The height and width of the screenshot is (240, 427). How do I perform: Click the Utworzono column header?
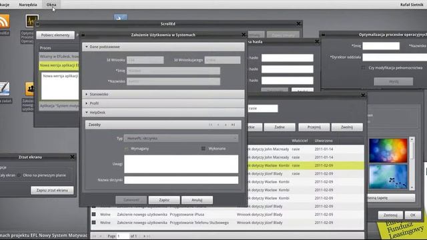pos(324,141)
